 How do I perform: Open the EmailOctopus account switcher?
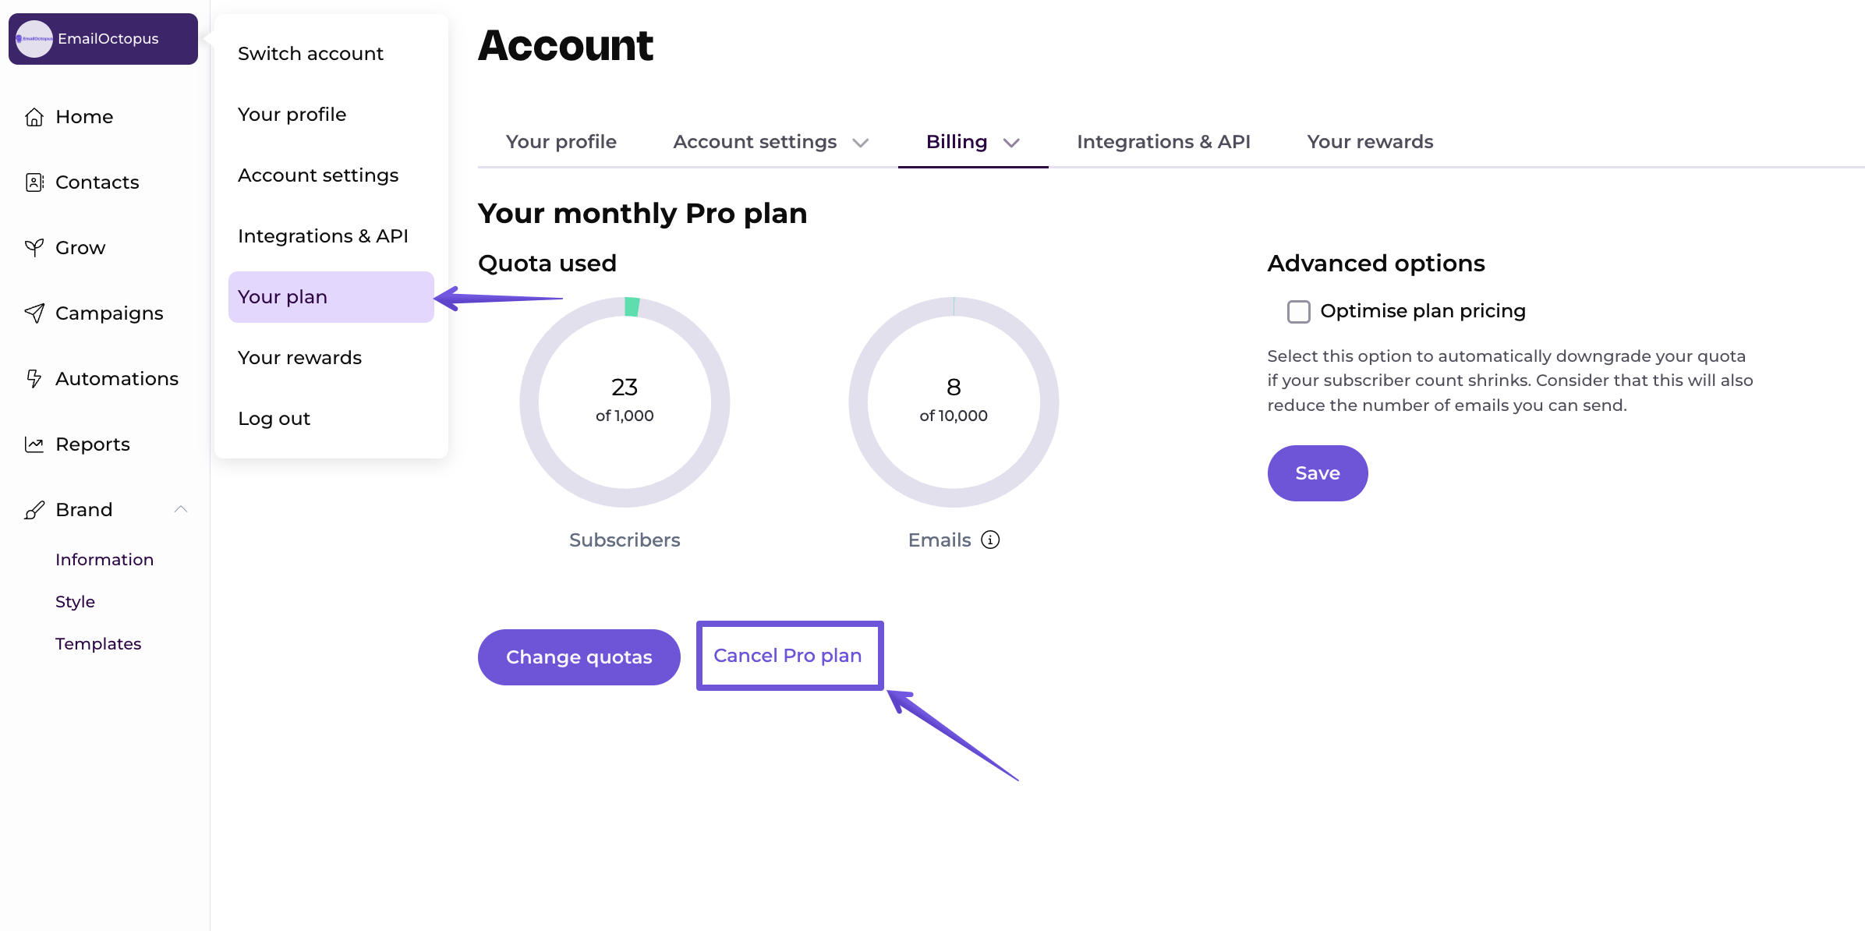pyautogui.click(x=102, y=37)
